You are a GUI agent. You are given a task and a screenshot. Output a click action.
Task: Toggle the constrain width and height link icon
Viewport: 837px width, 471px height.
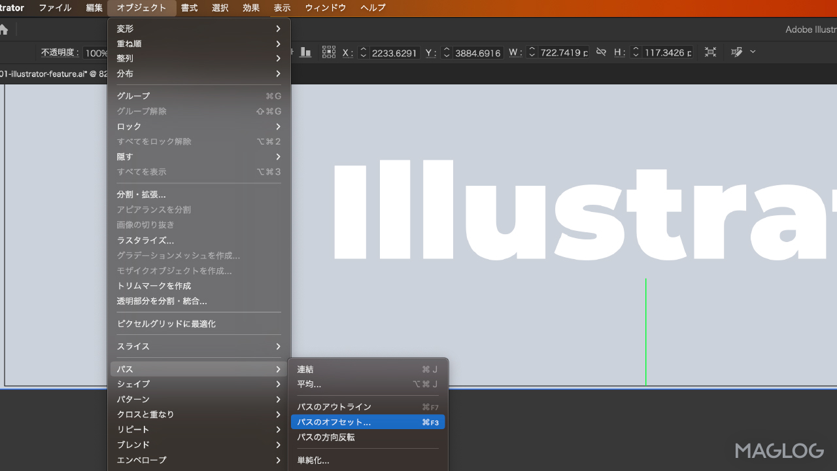tap(601, 52)
